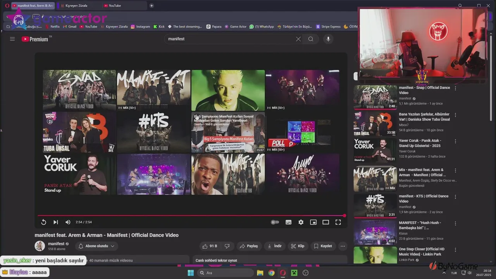This screenshot has width=496, height=279.
Task: Open the Opera icon in the taskbar
Action: point(283,273)
